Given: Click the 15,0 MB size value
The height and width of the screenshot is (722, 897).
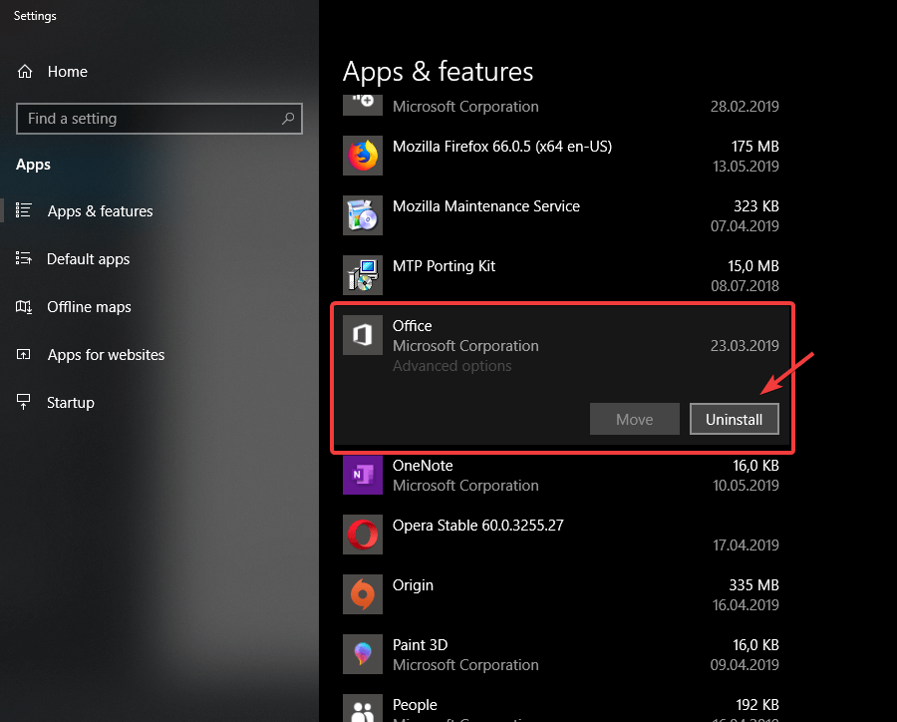Looking at the screenshot, I should coord(753,266).
